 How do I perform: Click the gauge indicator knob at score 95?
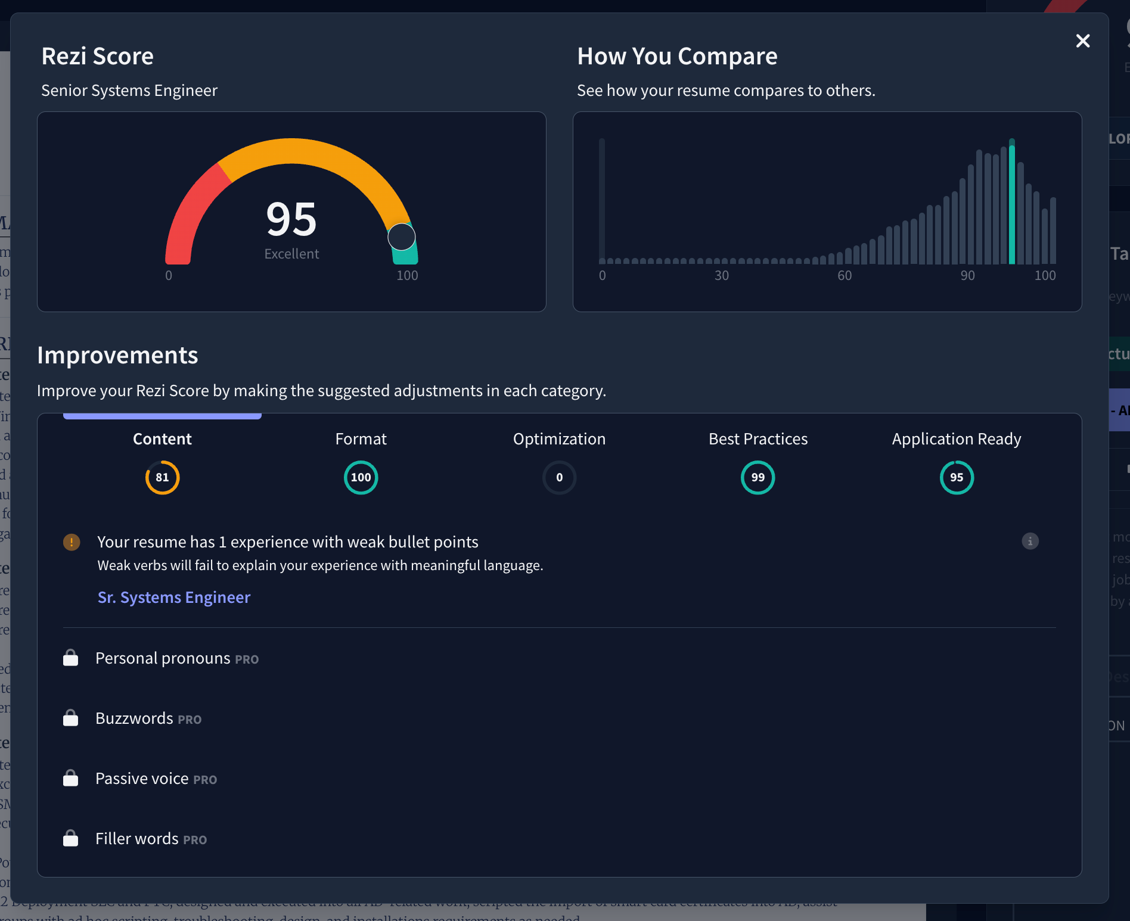tap(401, 237)
